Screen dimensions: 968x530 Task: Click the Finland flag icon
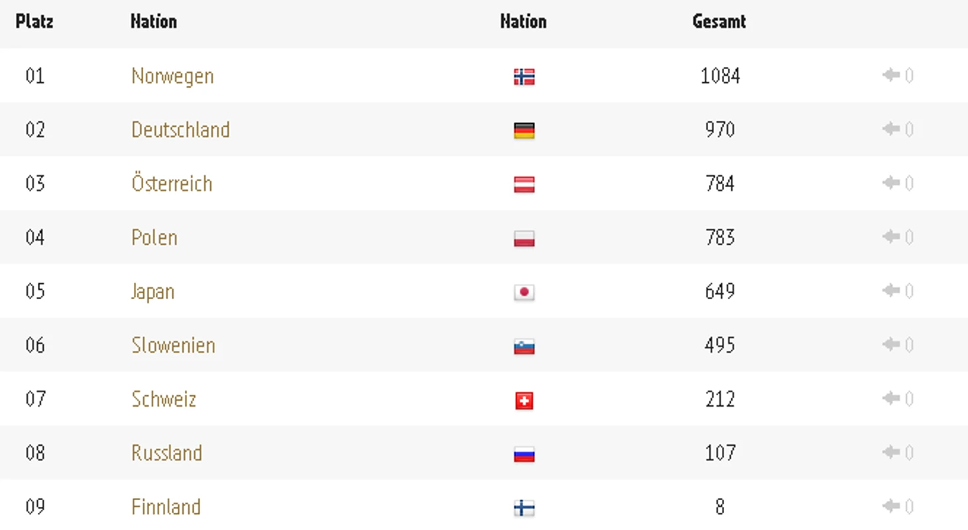pyautogui.click(x=524, y=508)
